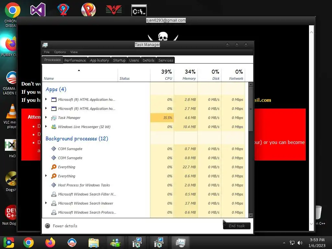Switch to the Details tab
Image resolution: width=332 pixels, height=249 pixels.
coord(148,60)
